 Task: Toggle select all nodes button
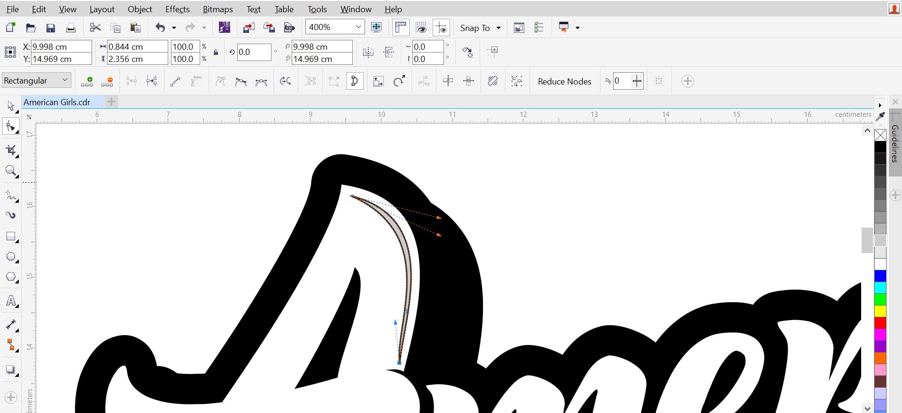click(x=517, y=82)
